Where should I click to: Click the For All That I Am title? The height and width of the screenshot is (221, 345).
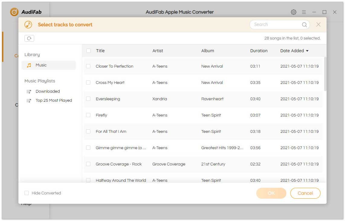[x=111, y=131]
